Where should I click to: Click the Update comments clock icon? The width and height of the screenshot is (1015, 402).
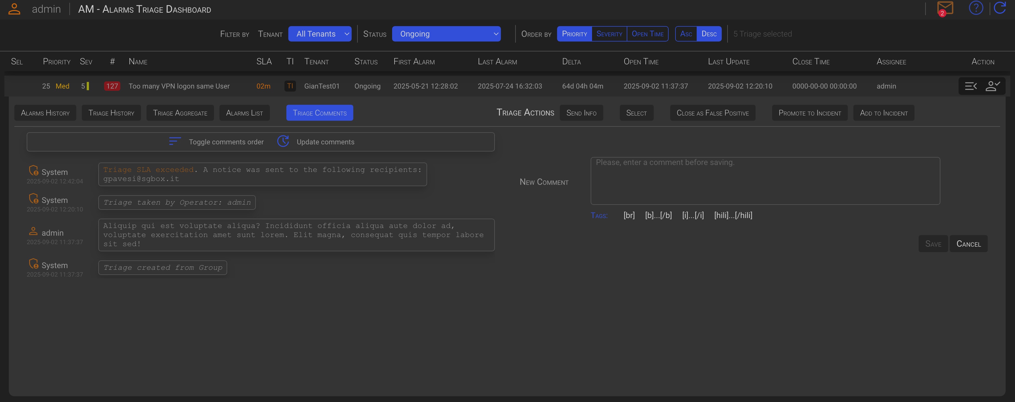pyautogui.click(x=283, y=142)
